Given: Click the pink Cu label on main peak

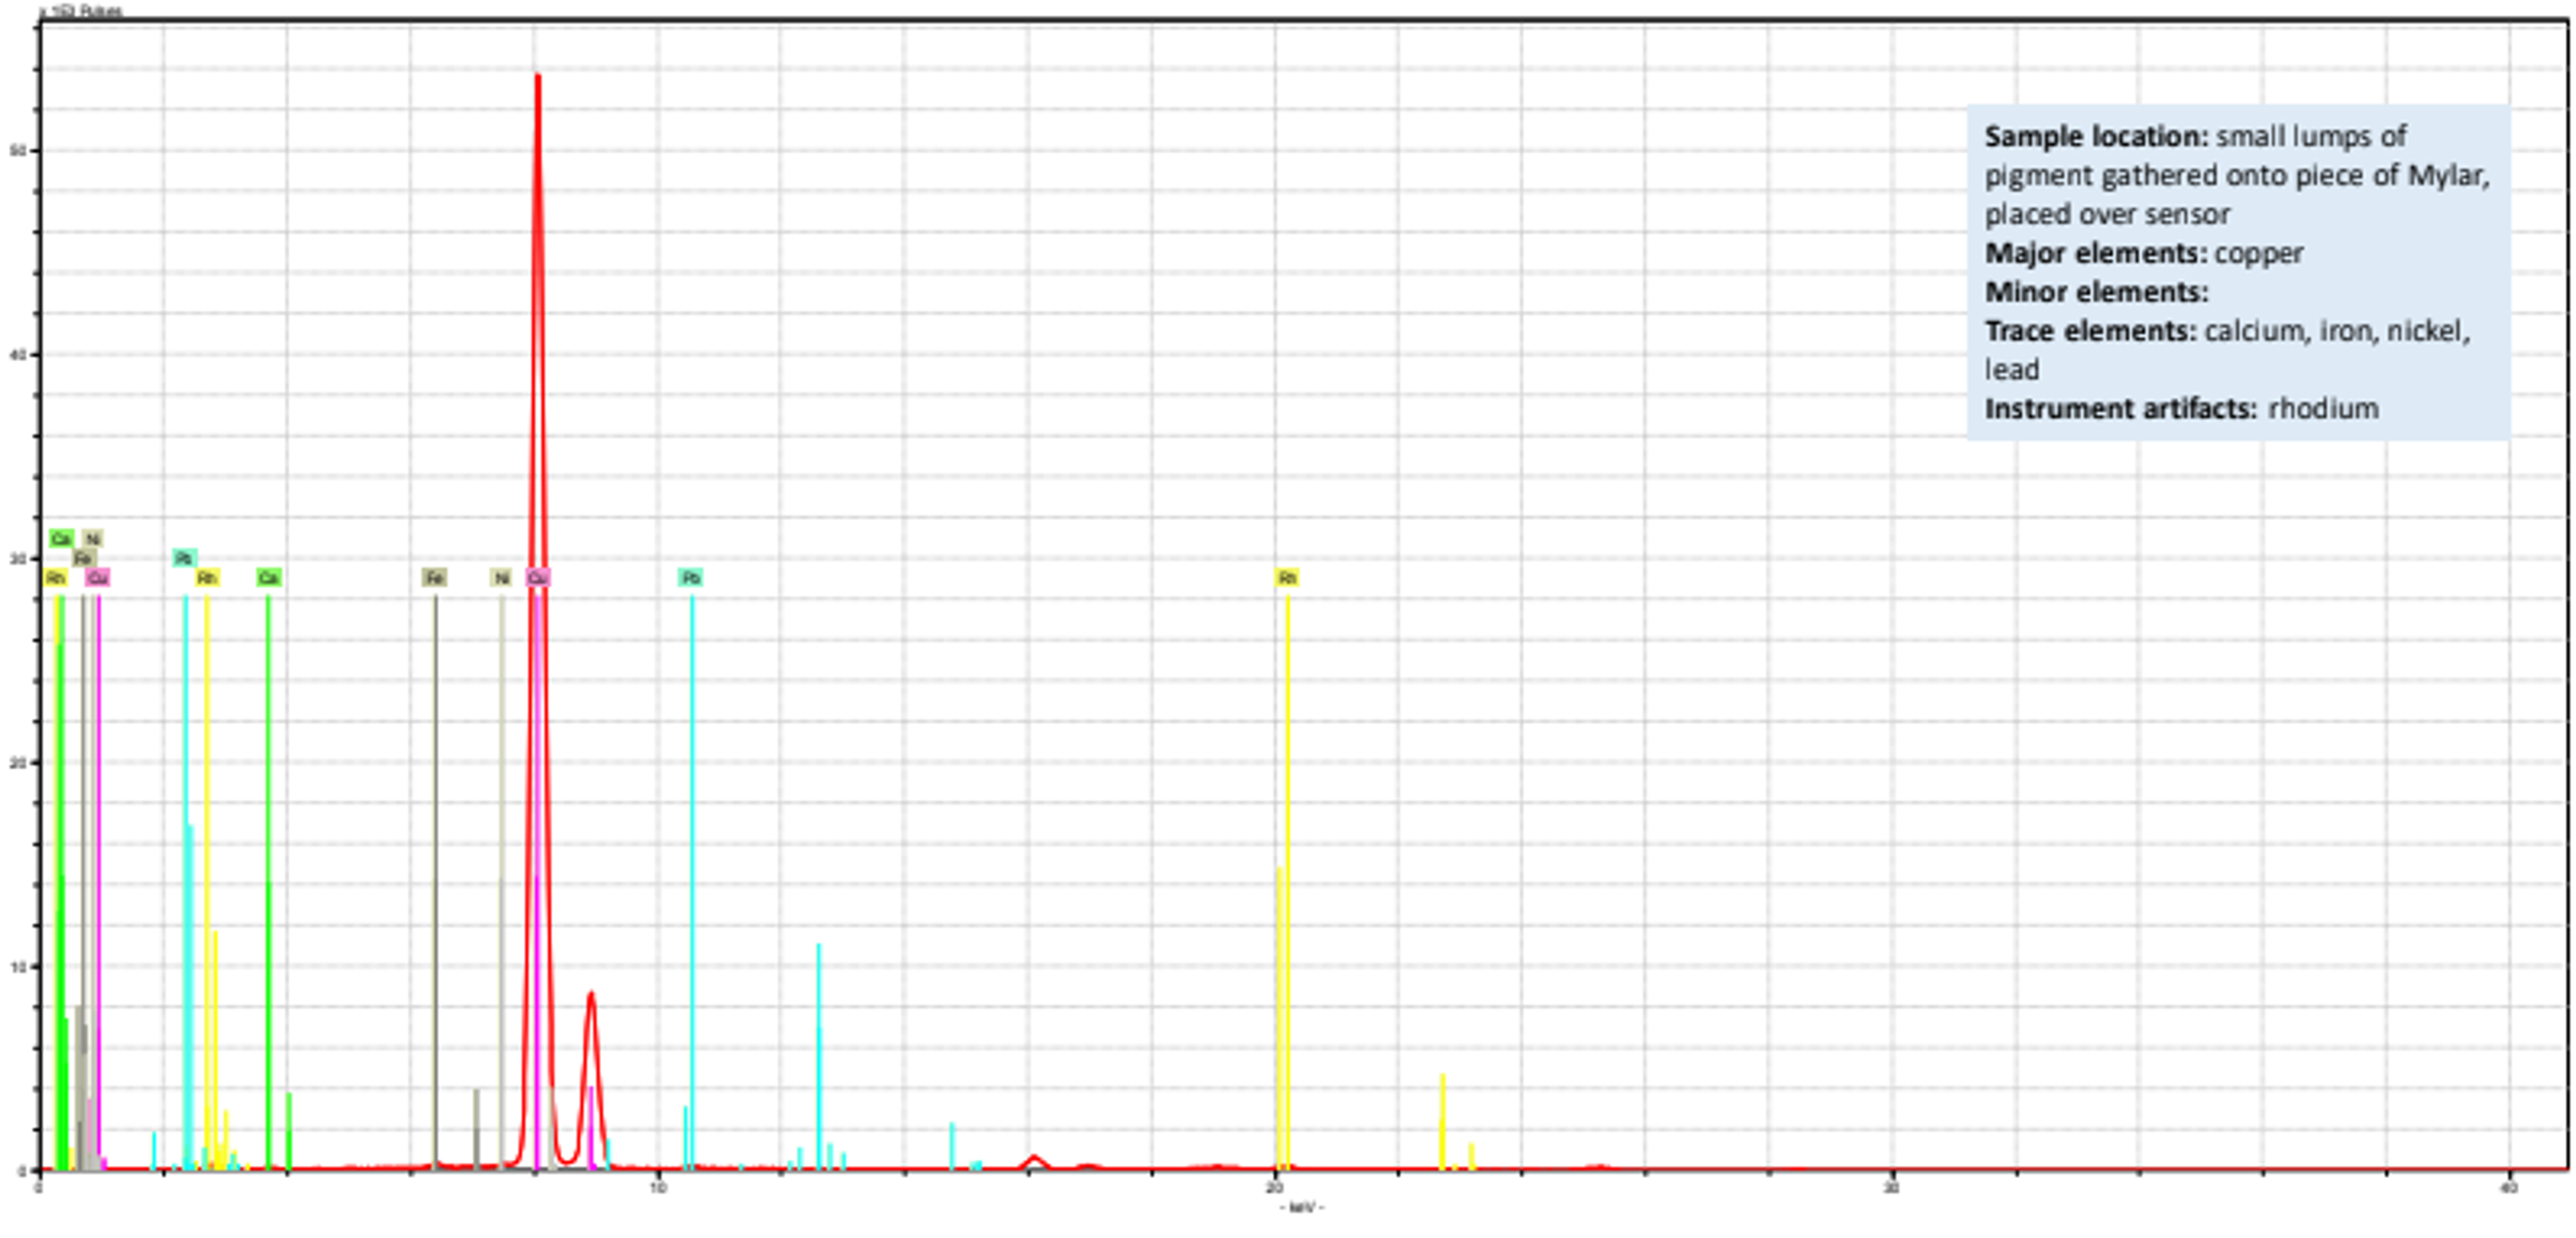Looking at the screenshot, I should 538,577.
